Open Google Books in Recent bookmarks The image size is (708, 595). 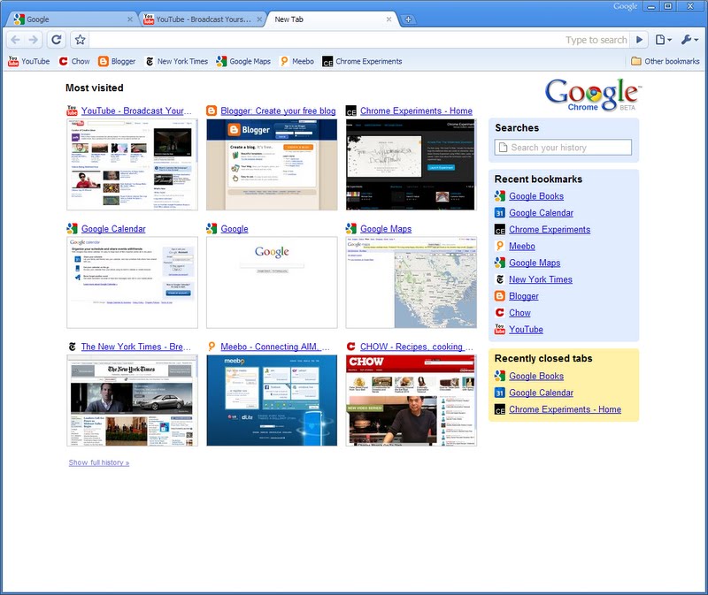(536, 196)
